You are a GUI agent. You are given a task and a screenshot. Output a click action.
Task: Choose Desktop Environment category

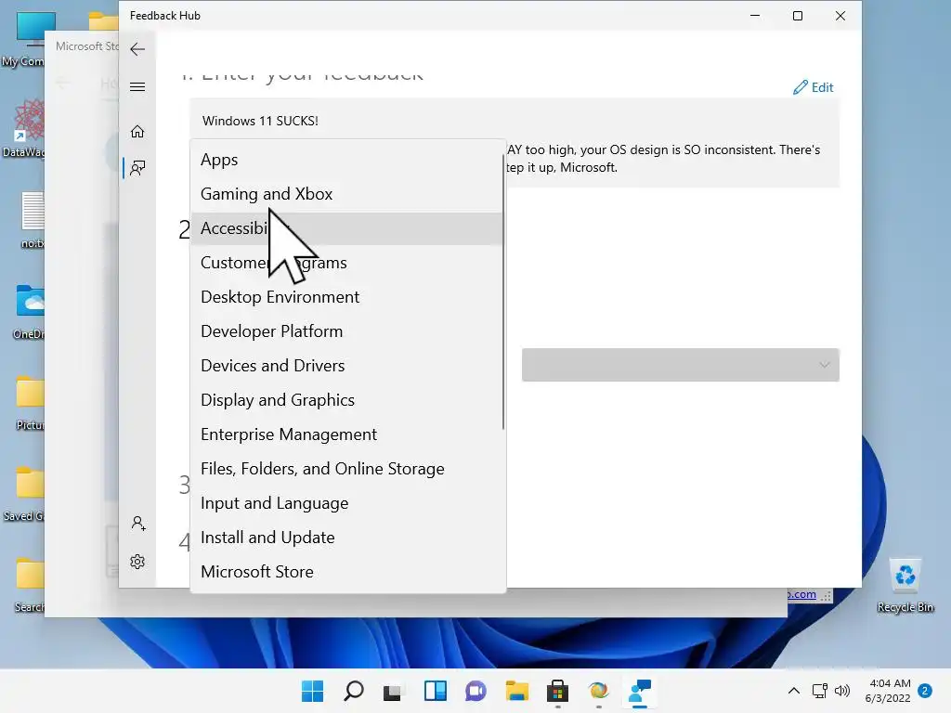click(x=347, y=297)
